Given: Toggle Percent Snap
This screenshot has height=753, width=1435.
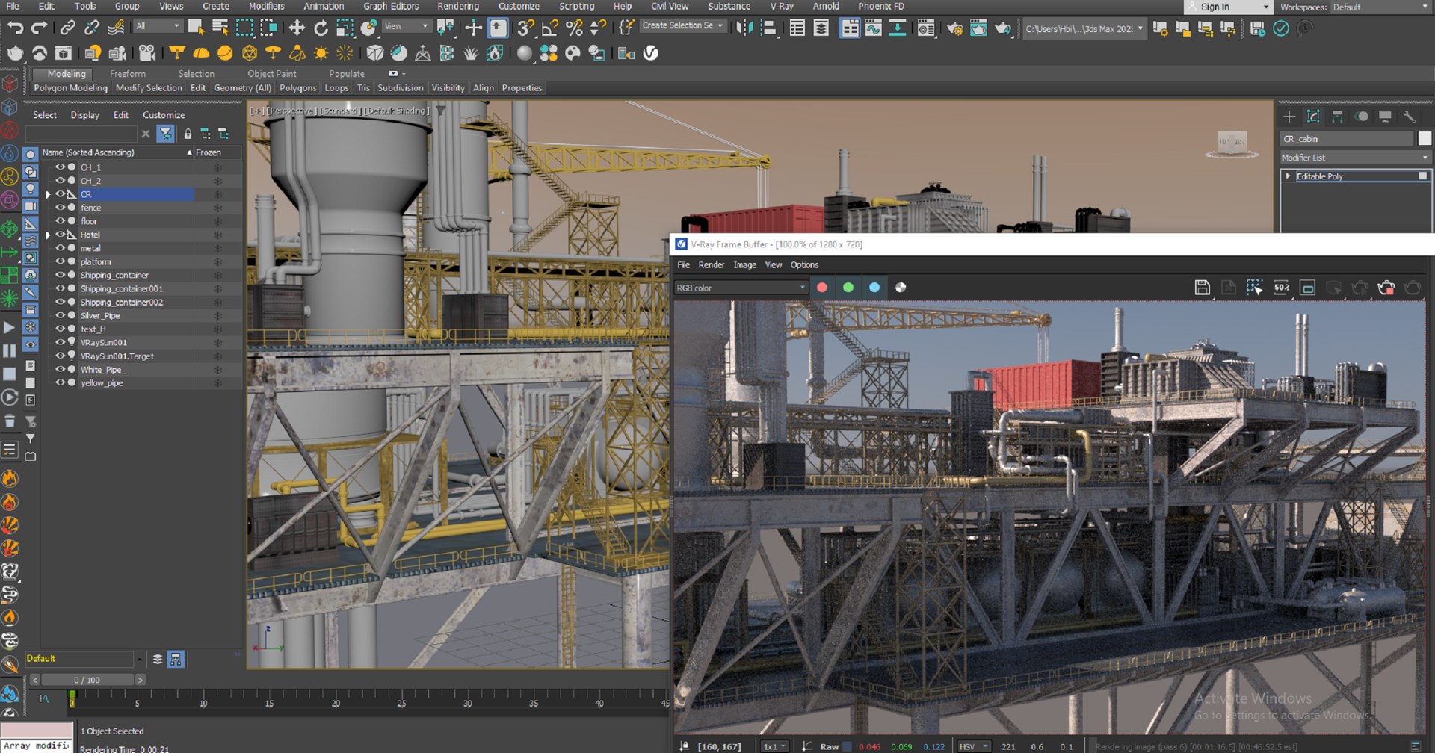Looking at the screenshot, I should (x=574, y=28).
